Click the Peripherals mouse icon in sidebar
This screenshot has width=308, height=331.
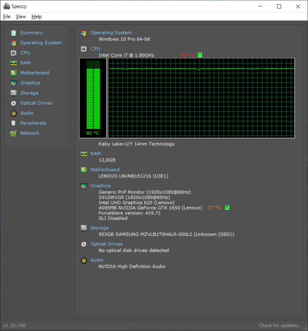(14, 123)
